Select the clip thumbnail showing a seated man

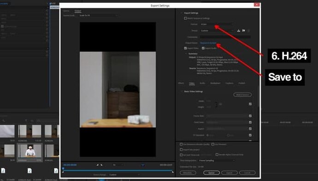click(x=30, y=151)
